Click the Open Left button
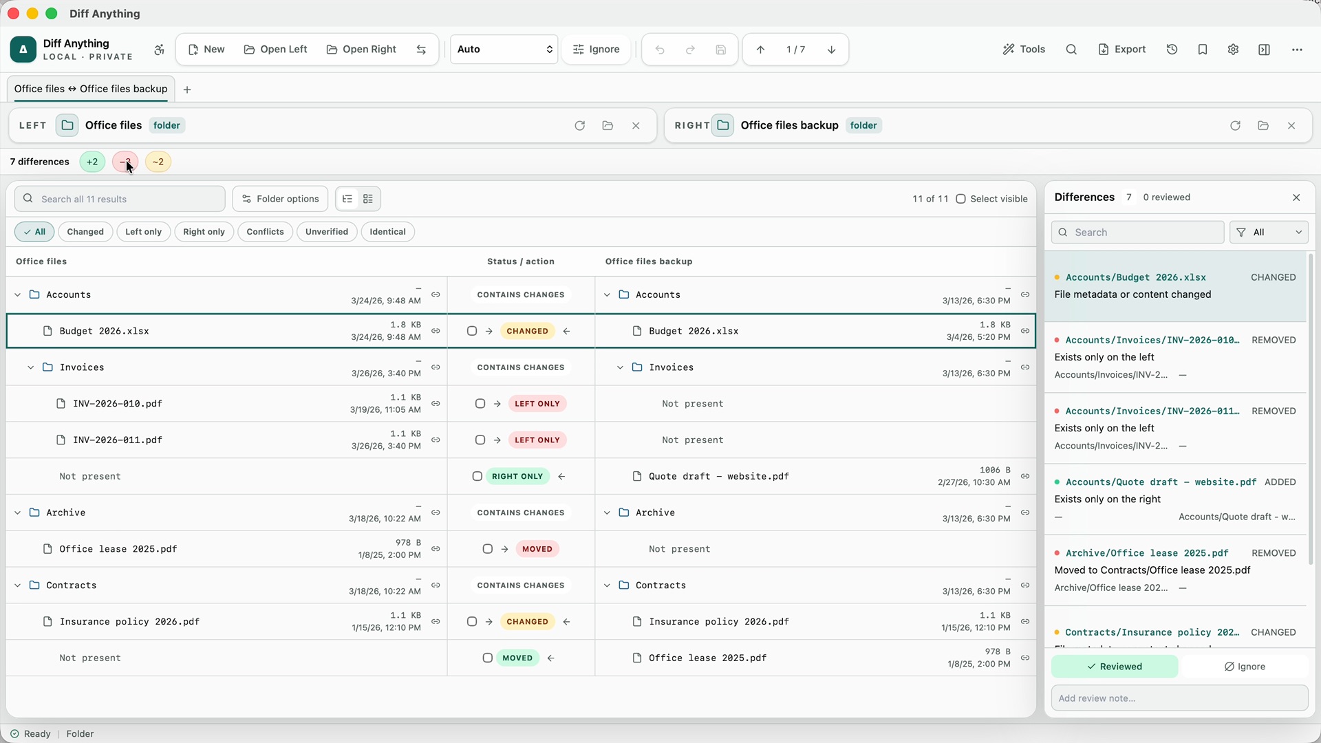This screenshot has height=743, width=1321. (x=275, y=50)
